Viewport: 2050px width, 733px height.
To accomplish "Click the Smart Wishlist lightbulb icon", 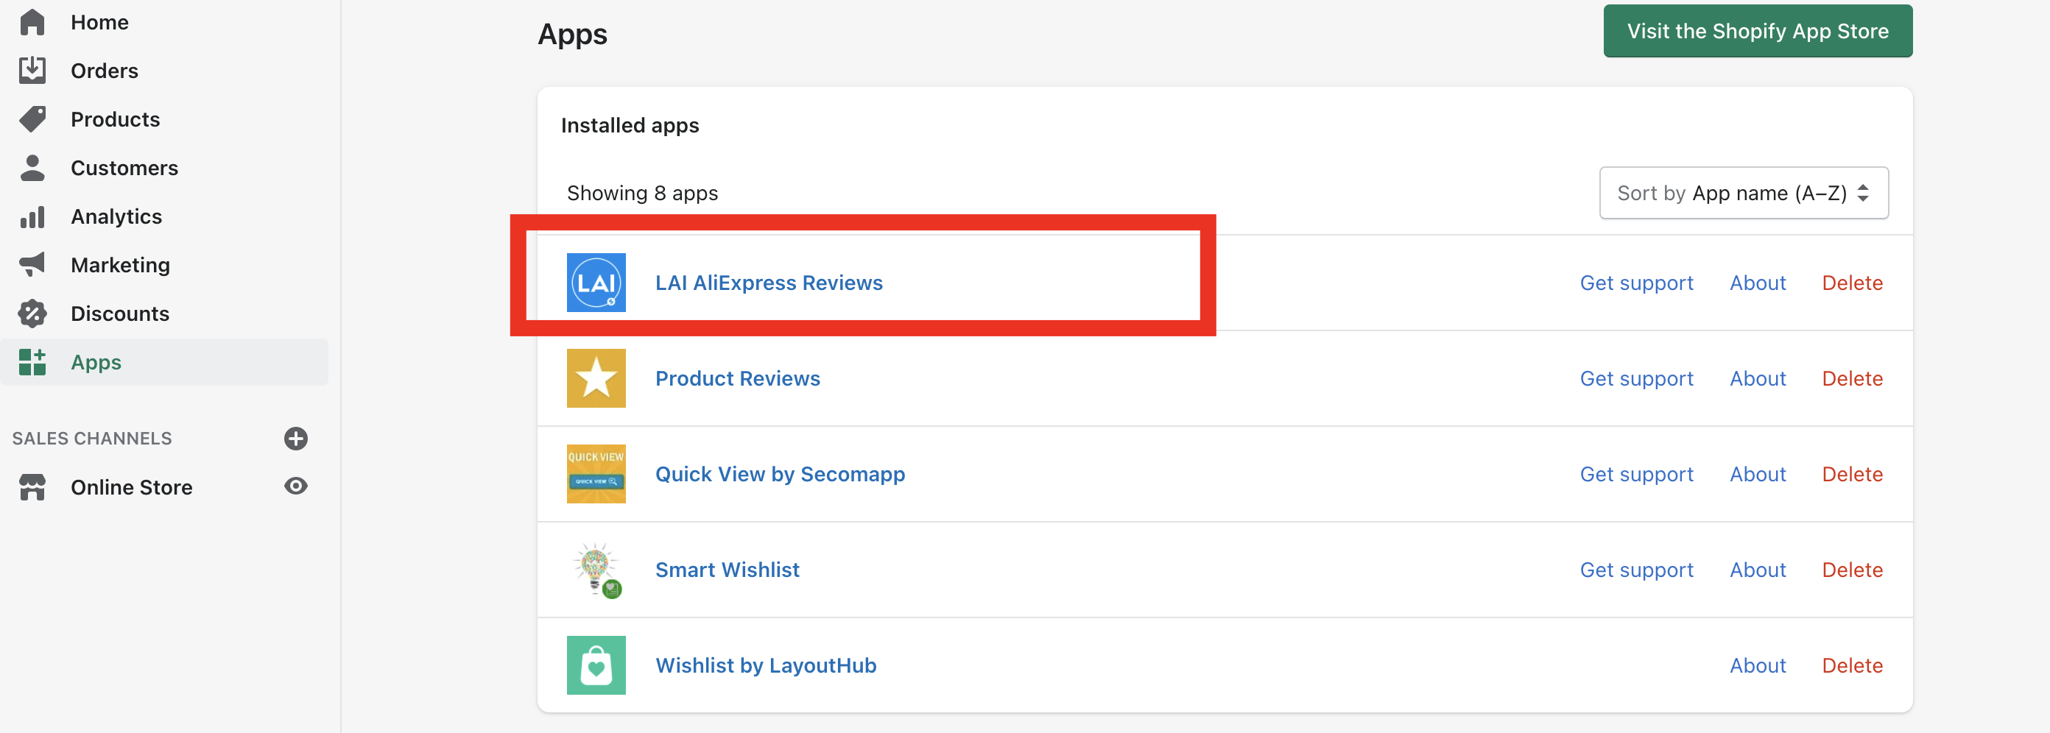I will click(x=596, y=569).
